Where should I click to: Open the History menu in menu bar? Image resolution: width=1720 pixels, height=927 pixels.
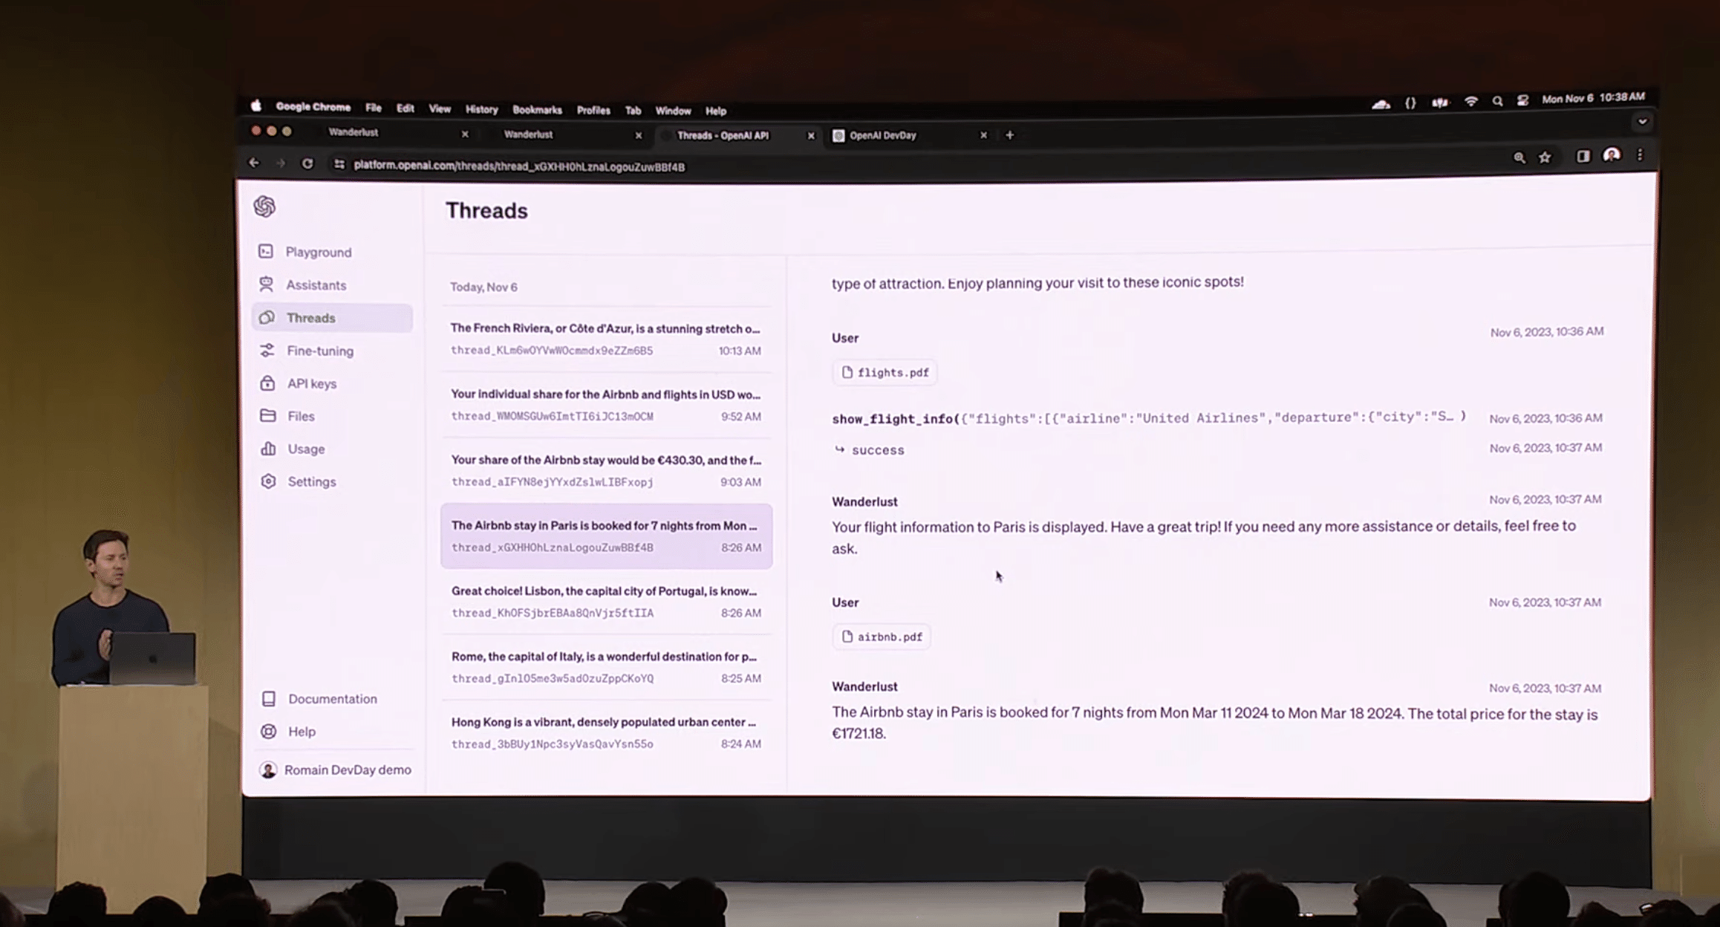click(x=481, y=110)
